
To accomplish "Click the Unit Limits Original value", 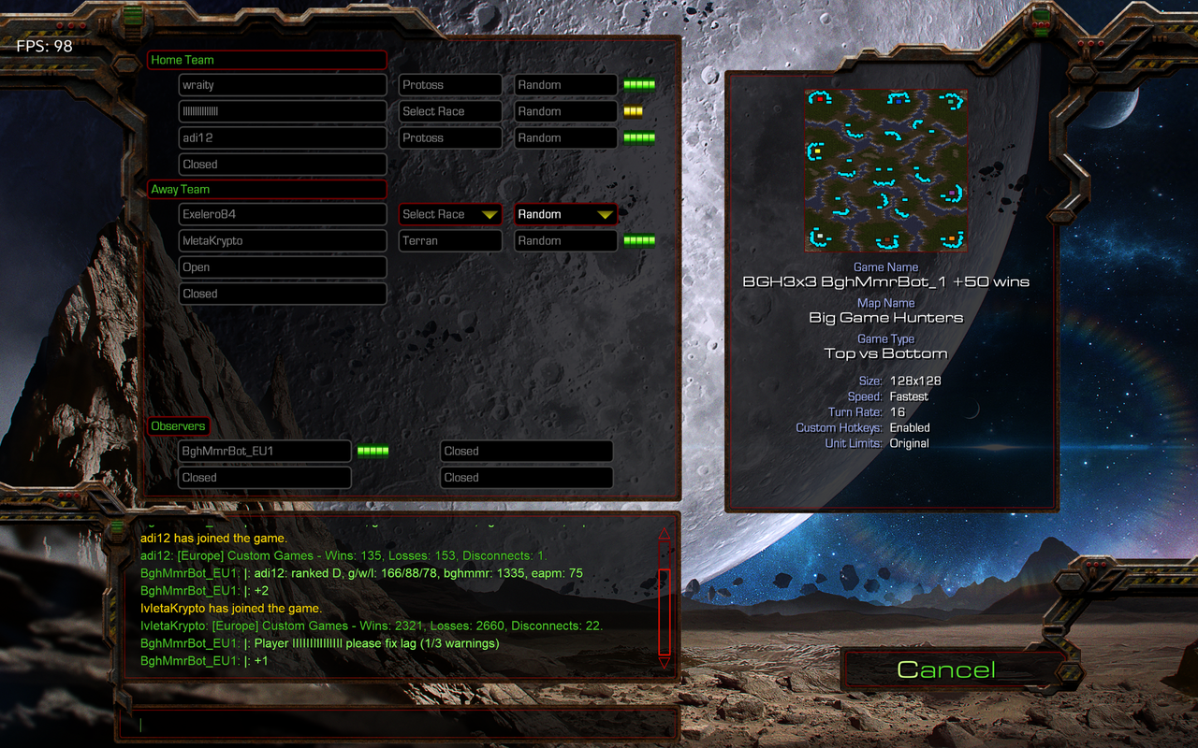I will pos(909,443).
